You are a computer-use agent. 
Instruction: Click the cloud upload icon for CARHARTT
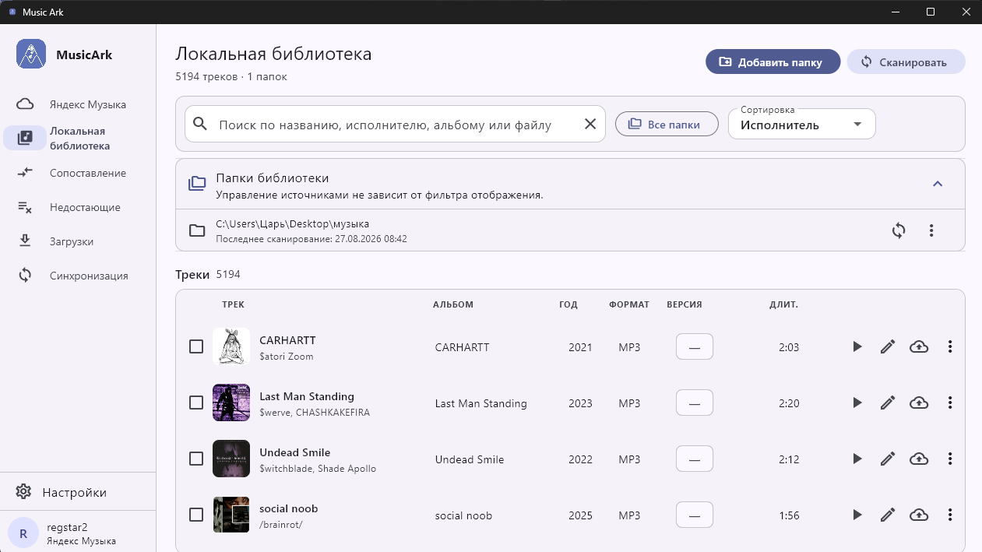click(x=919, y=347)
